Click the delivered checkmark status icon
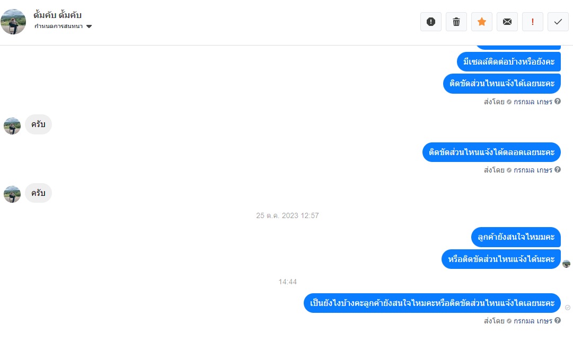The image size is (573, 352). [568, 308]
